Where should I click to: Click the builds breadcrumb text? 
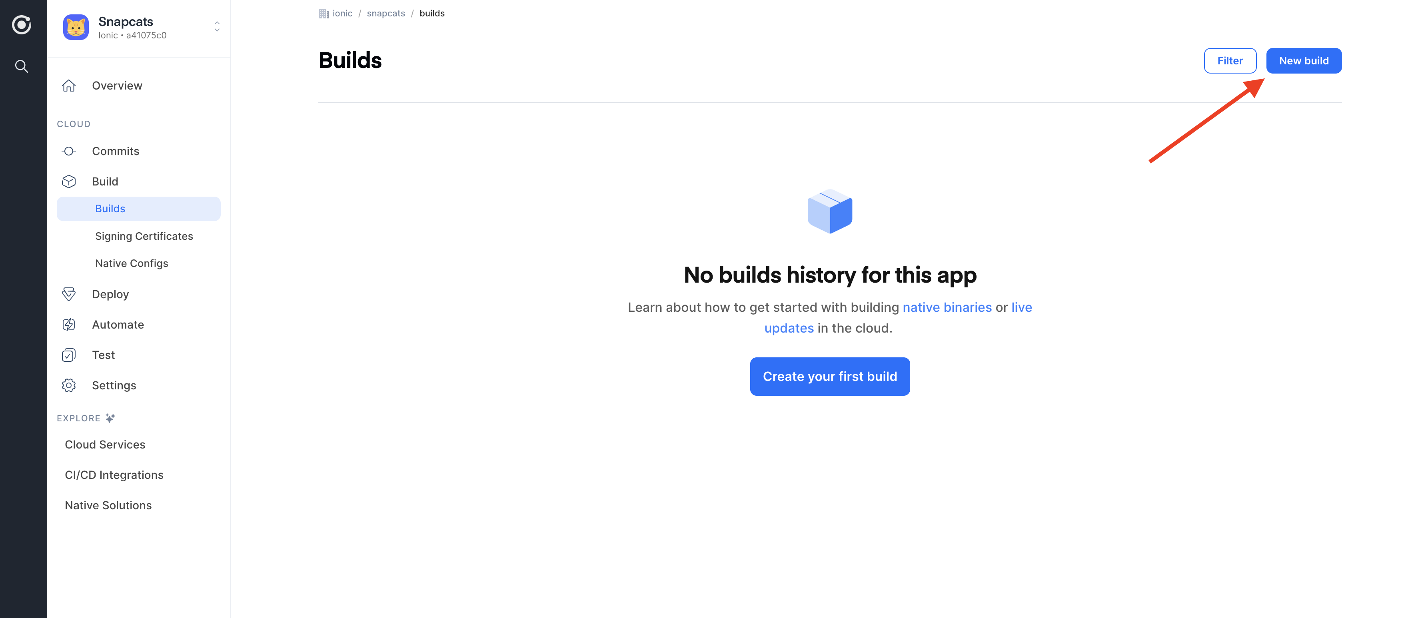[x=432, y=13]
